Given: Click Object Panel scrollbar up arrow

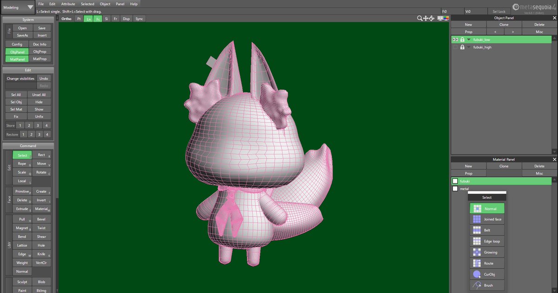Looking at the screenshot, I should [x=554, y=39].
